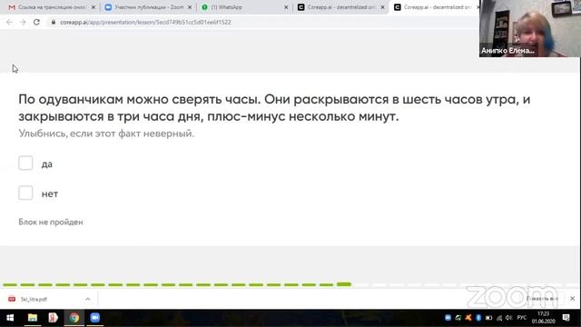
Task: Close the Gmail tab
Action: [94, 7]
